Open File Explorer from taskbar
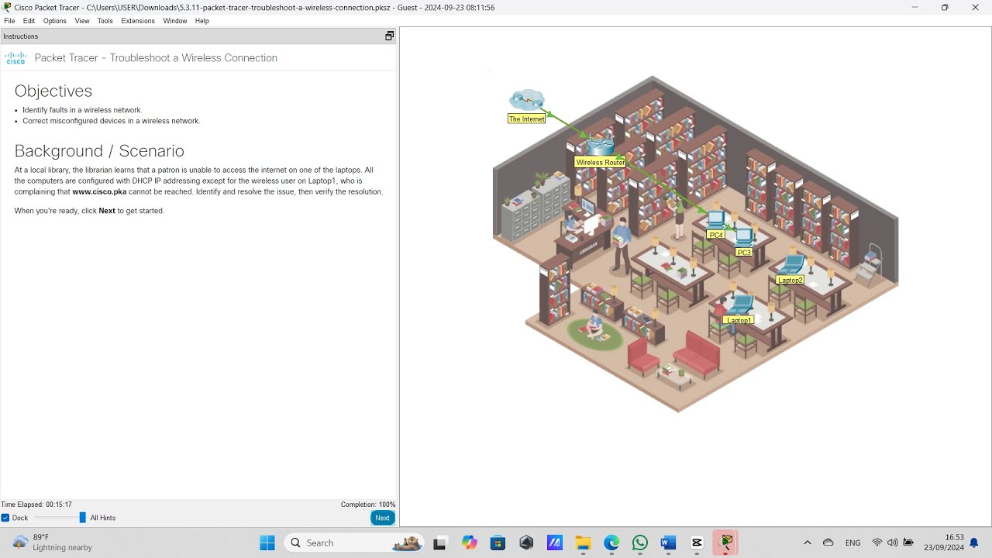Screen dimensions: 992x558 pyautogui.click(x=583, y=542)
